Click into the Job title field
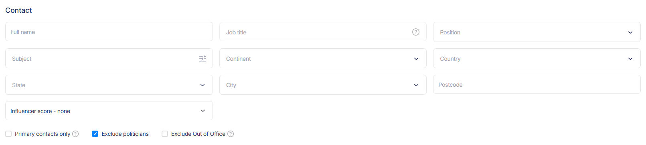The height and width of the screenshot is (145, 646). pos(323,32)
